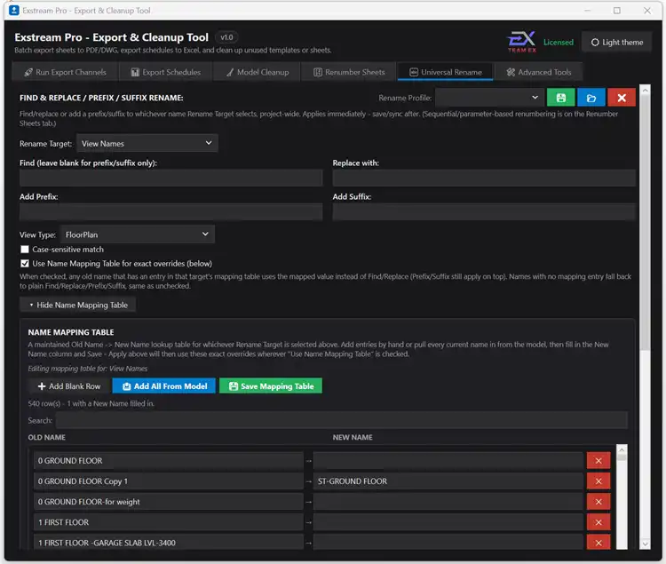Click the NEW NAME column header
Viewport: 666px width, 564px height.
353,437
